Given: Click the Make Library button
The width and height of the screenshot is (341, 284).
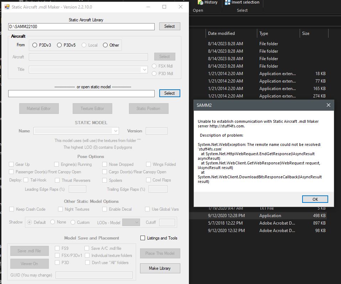Looking at the screenshot, I should tap(160, 268).
